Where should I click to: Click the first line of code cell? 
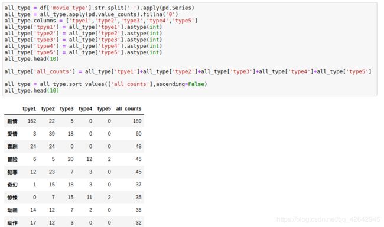[99, 8]
